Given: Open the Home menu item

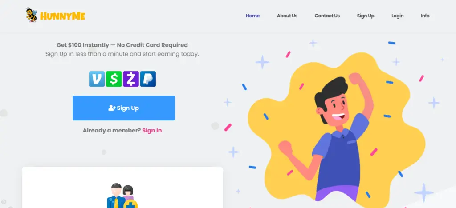Looking at the screenshot, I should point(253,16).
